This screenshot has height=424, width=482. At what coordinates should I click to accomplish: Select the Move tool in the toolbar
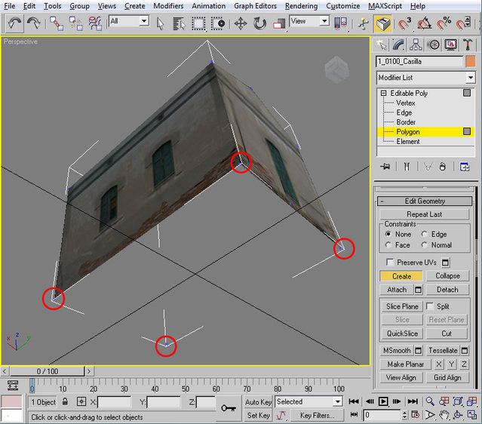(241, 23)
